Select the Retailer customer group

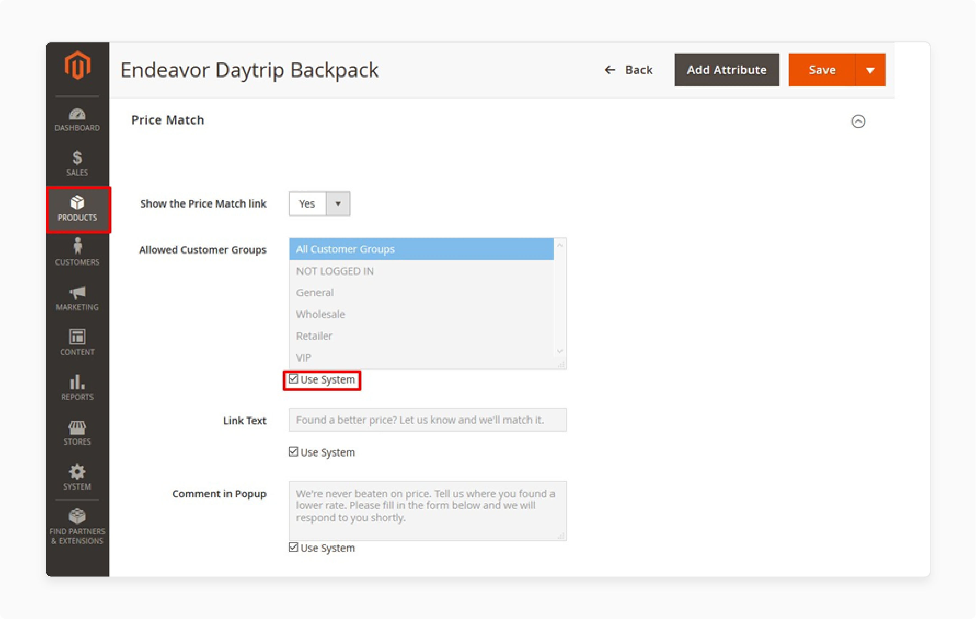pyautogui.click(x=421, y=336)
